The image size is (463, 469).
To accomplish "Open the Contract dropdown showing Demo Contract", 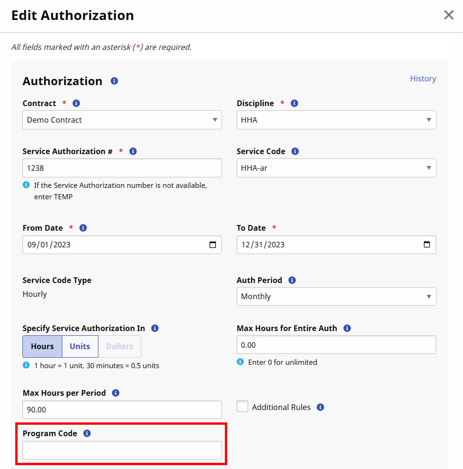I will point(122,120).
